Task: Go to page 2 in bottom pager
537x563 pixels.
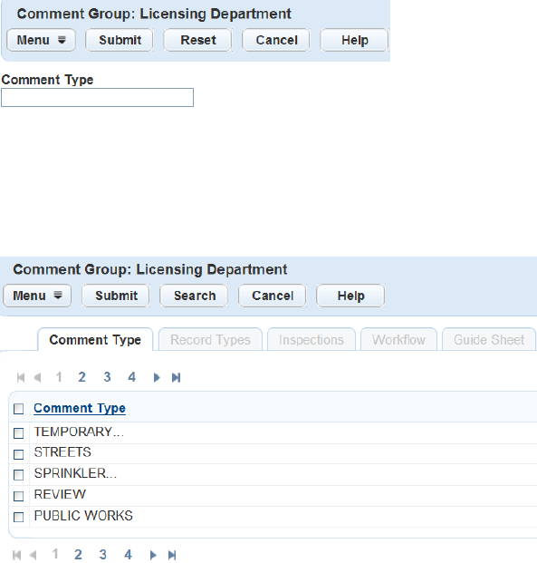Action: [78, 554]
